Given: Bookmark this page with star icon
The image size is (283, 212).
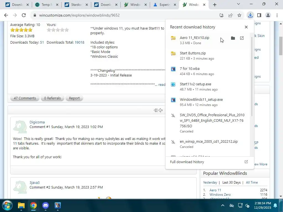Looking at the screenshot, I should 239,15.
